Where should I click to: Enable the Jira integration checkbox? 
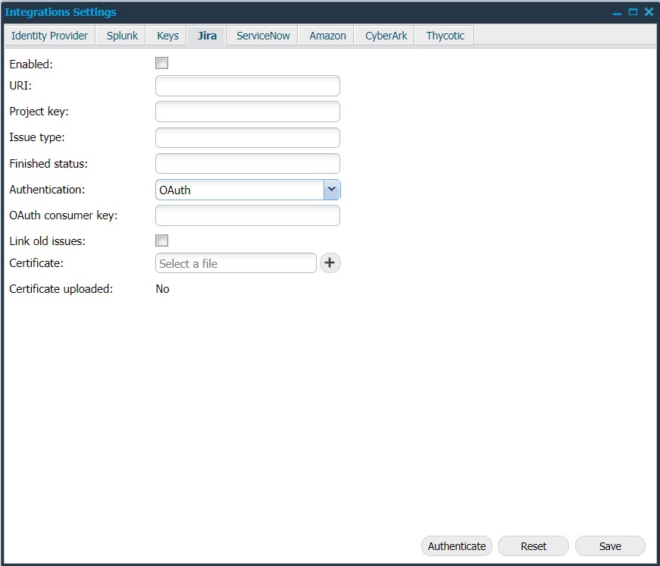161,64
